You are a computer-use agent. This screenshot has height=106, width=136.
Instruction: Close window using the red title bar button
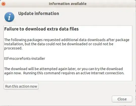4,4
